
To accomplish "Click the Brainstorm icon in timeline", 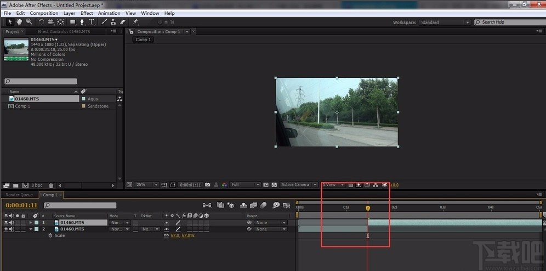I will tap(276, 205).
